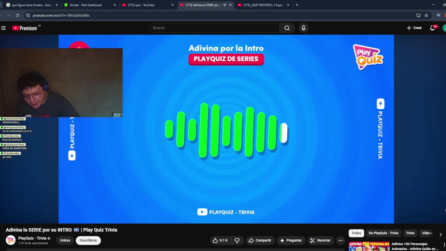Open options menu for Adivina 150 Personajes video
Image resolution: width=446 pixels, height=251 pixels.
pyautogui.click(x=444, y=244)
